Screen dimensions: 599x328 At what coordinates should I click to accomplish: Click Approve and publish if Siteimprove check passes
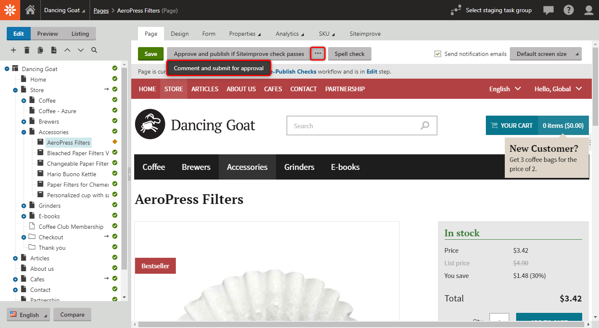pyautogui.click(x=239, y=54)
